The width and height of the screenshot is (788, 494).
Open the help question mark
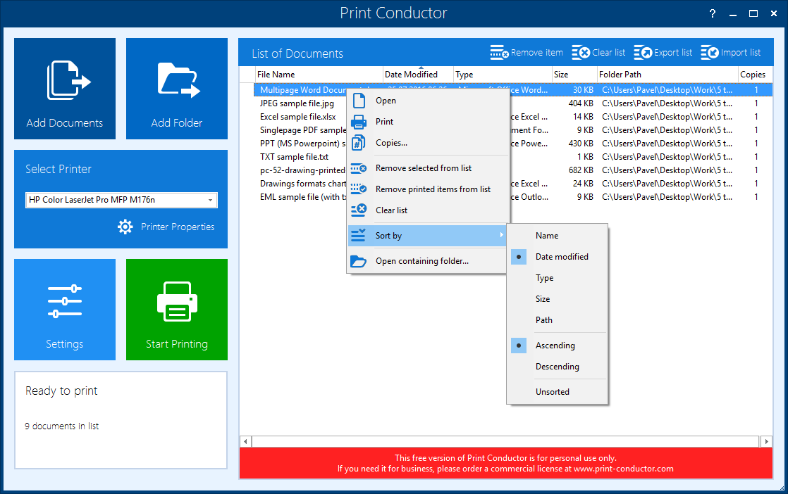click(712, 13)
